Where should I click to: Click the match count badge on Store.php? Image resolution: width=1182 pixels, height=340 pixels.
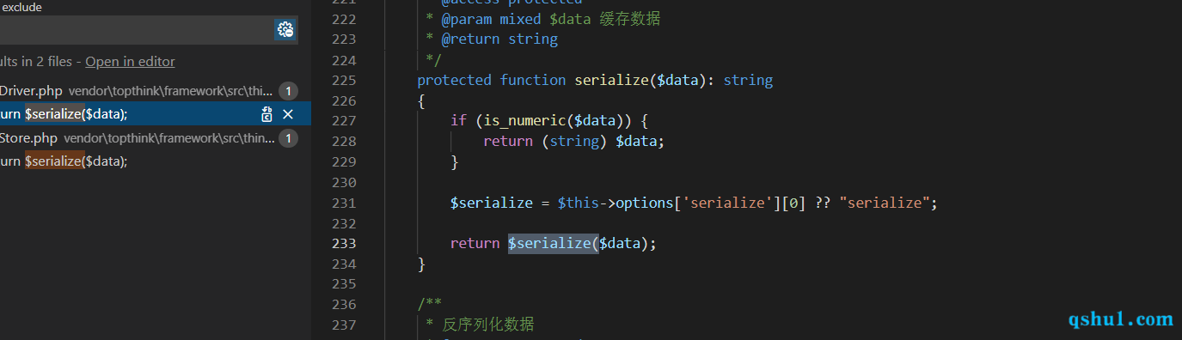coord(288,137)
